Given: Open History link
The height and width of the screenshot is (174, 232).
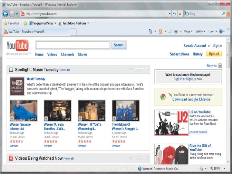Looking at the screenshot, I should (198, 54).
